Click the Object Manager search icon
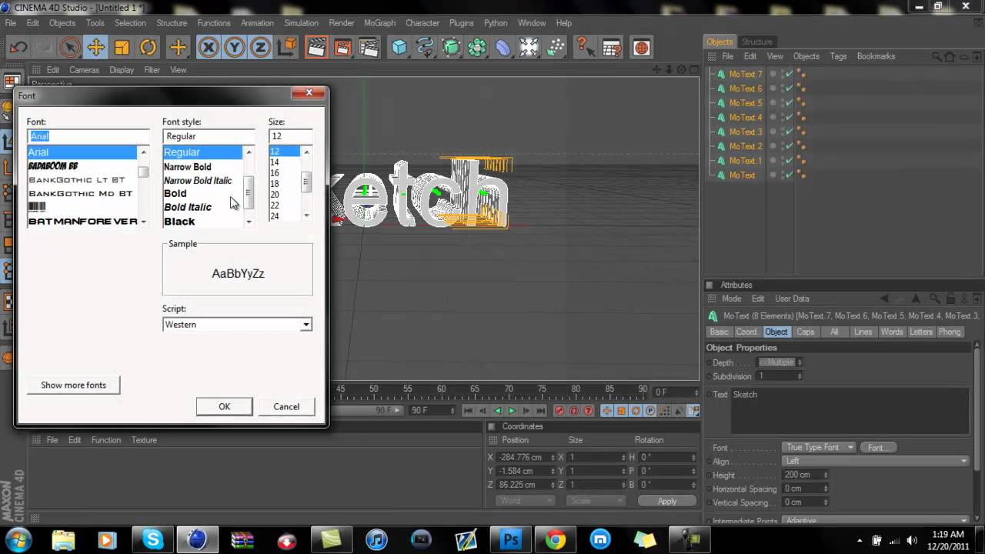This screenshot has height=554, width=985. coord(937,56)
